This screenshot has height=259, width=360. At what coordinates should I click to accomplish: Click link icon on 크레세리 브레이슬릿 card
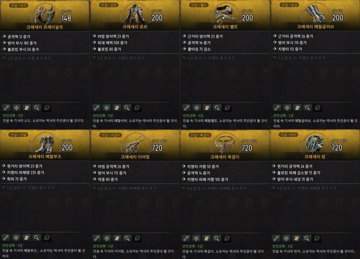(x=6, y=108)
